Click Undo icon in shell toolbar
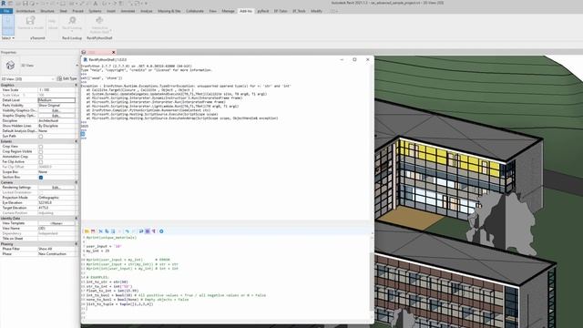Viewport: 583px width, 328px height. (x=128, y=231)
